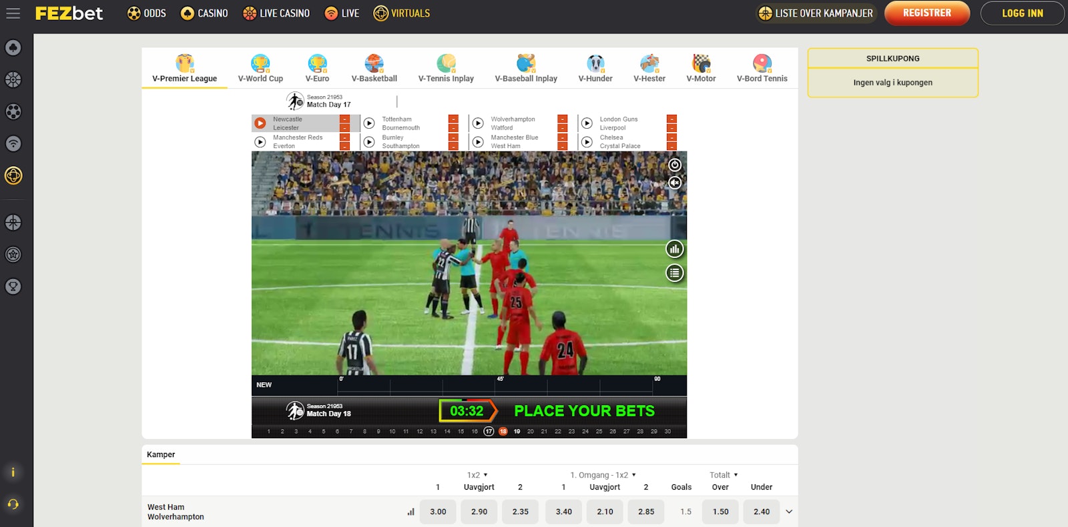
Task: Expand the West Ham Wolverhampton match row
Action: click(789, 512)
